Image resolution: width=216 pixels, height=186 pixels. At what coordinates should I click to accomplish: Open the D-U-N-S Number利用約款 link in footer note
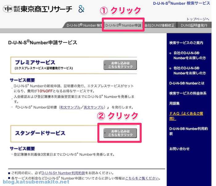pos(63,173)
